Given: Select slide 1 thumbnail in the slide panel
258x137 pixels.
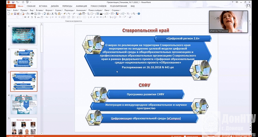Looking at the screenshot, I should [x=24, y=35].
